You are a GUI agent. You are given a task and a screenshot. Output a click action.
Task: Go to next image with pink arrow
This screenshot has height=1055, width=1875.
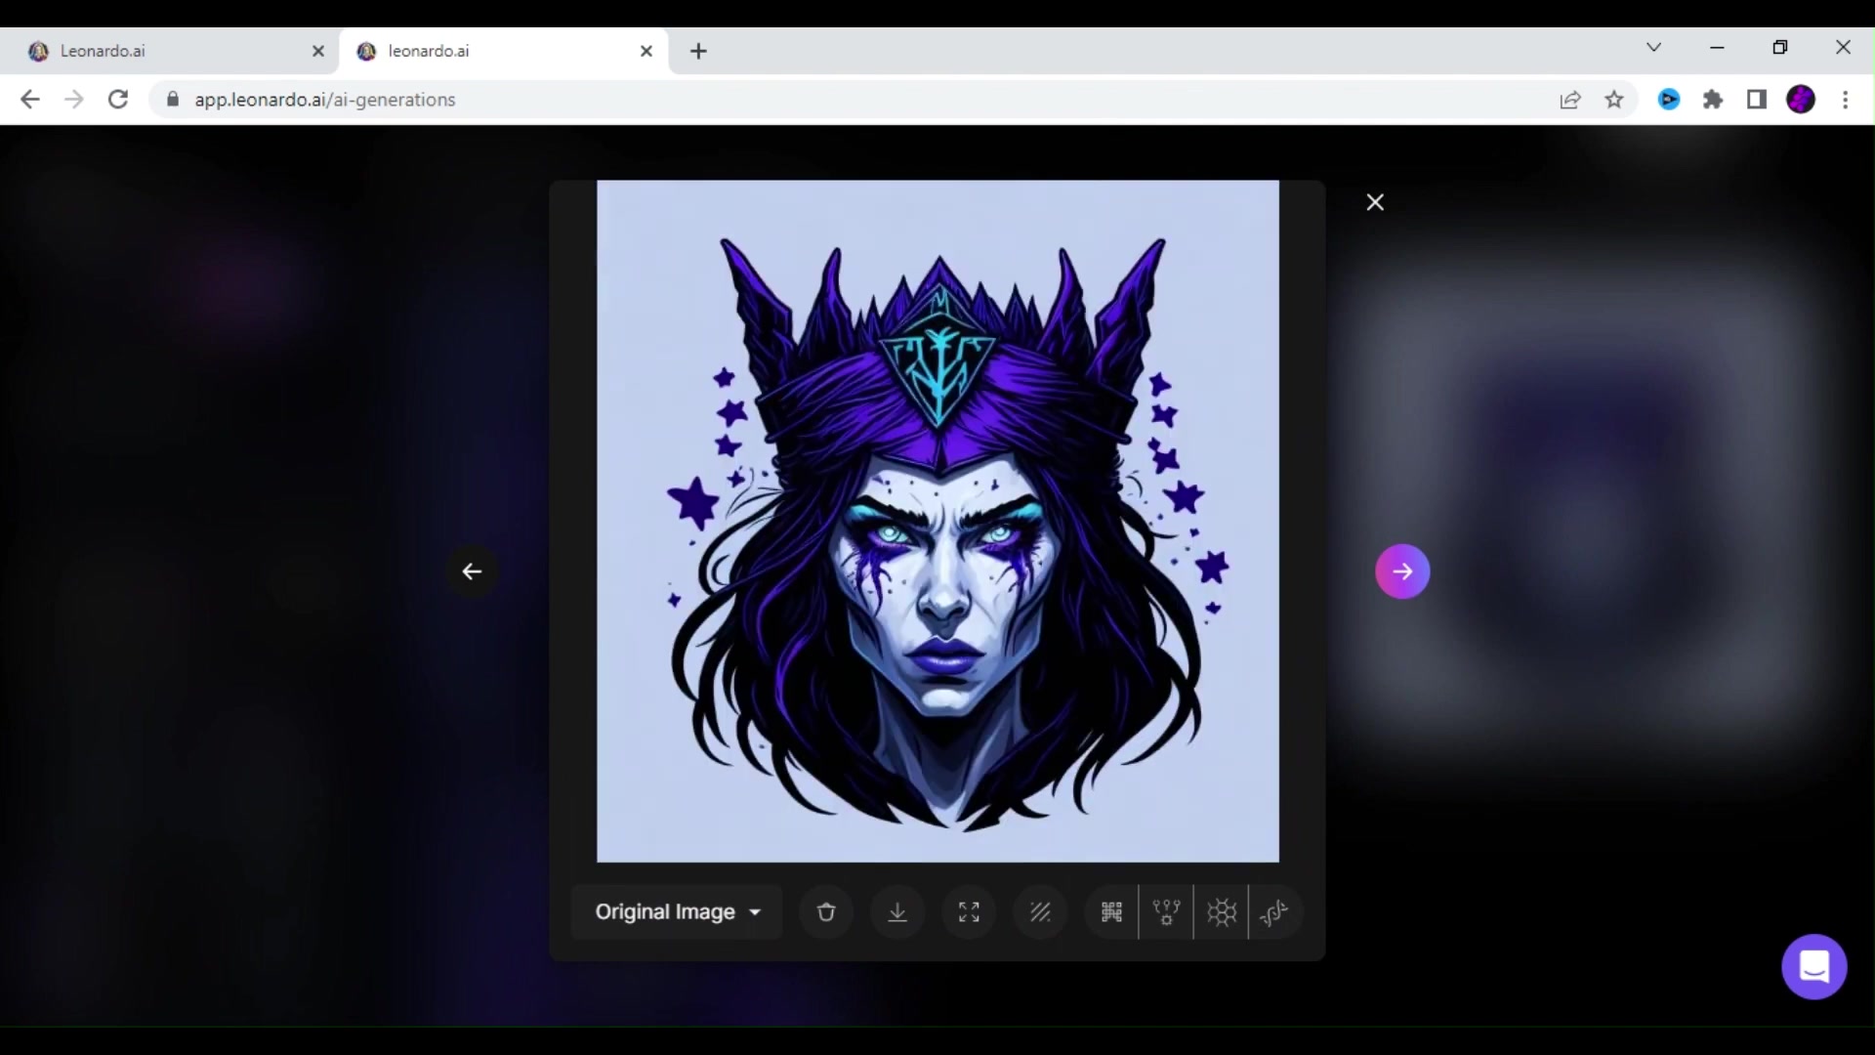tap(1402, 571)
